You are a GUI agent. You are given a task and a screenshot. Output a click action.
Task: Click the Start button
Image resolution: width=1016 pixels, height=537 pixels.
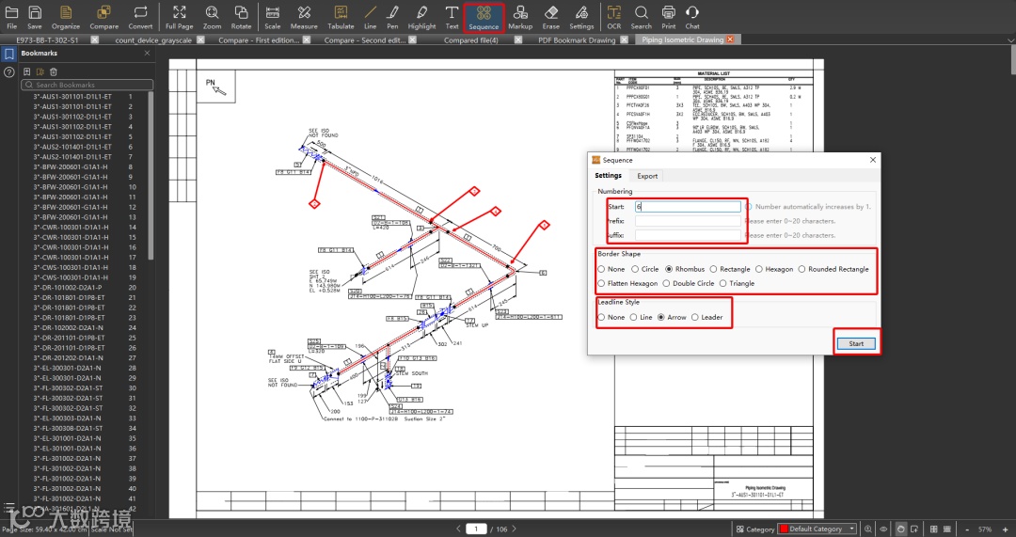pyautogui.click(x=856, y=344)
